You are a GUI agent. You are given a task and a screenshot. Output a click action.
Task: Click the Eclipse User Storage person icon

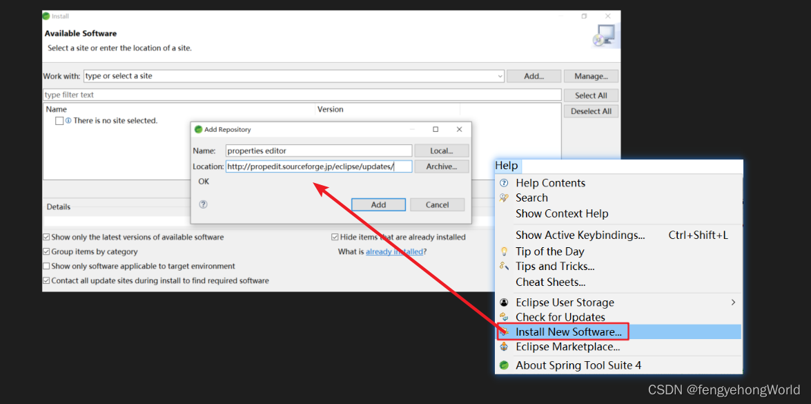505,302
